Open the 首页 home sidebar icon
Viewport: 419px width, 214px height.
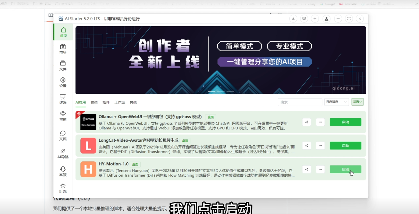(63, 32)
